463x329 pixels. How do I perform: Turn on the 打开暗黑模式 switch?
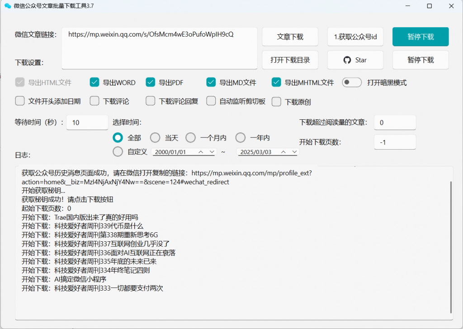pos(352,82)
